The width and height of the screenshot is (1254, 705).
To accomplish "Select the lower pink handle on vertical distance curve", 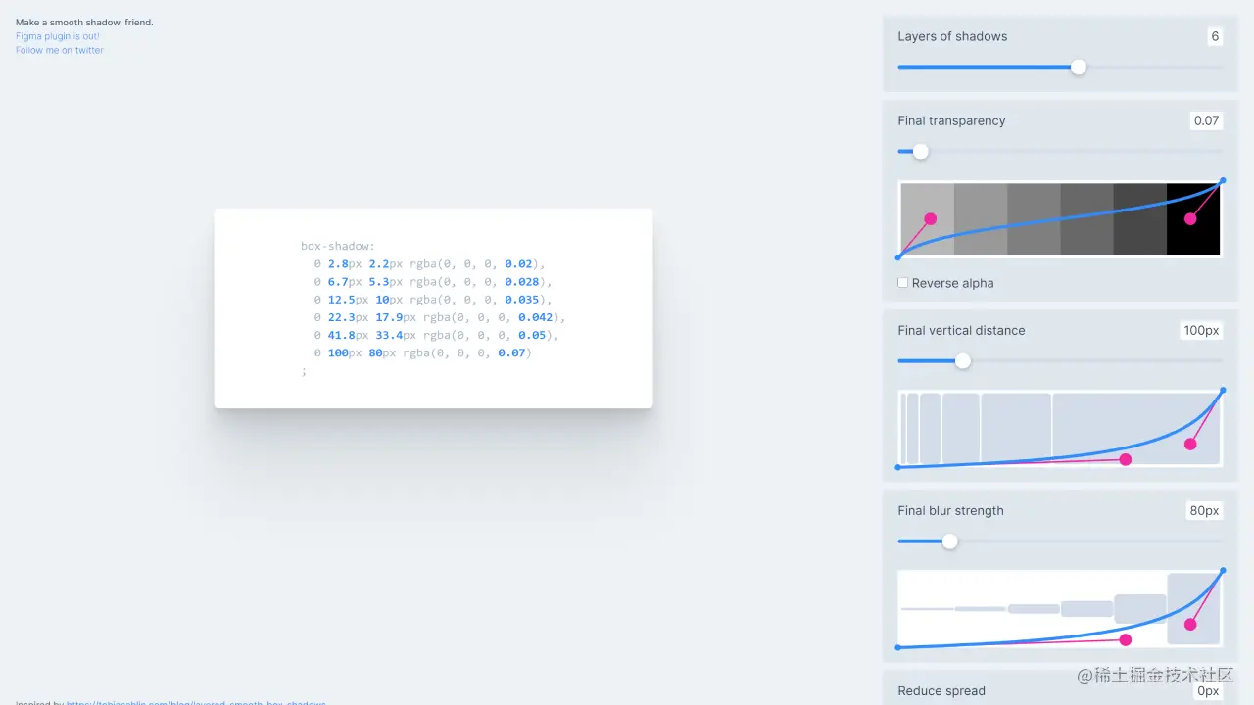I will pyautogui.click(x=1126, y=459).
